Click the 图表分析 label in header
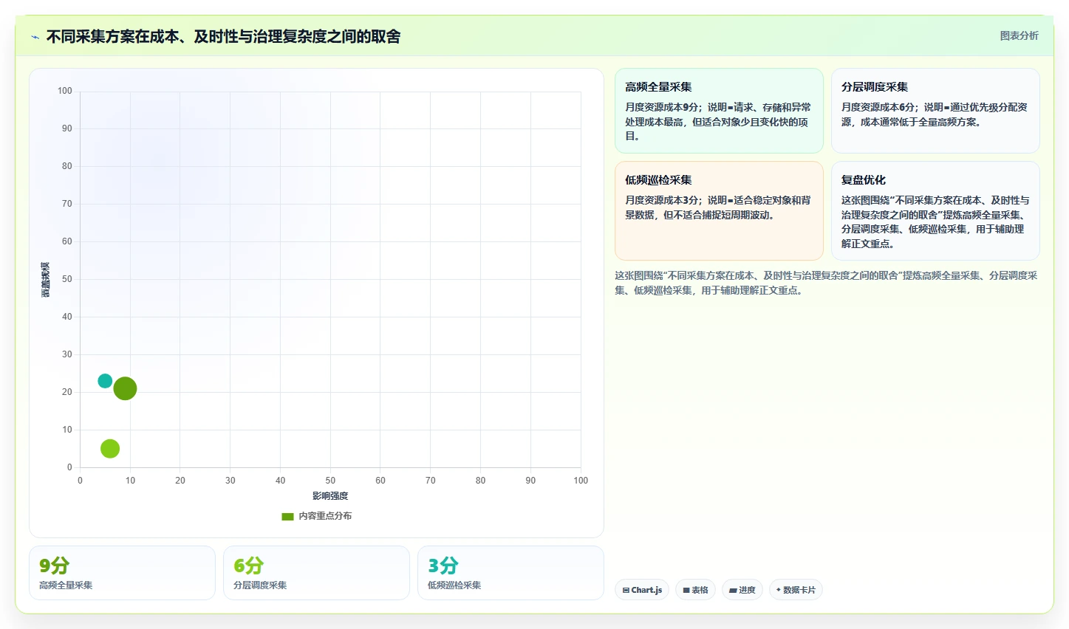1069x629 pixels. (1019, 35)
